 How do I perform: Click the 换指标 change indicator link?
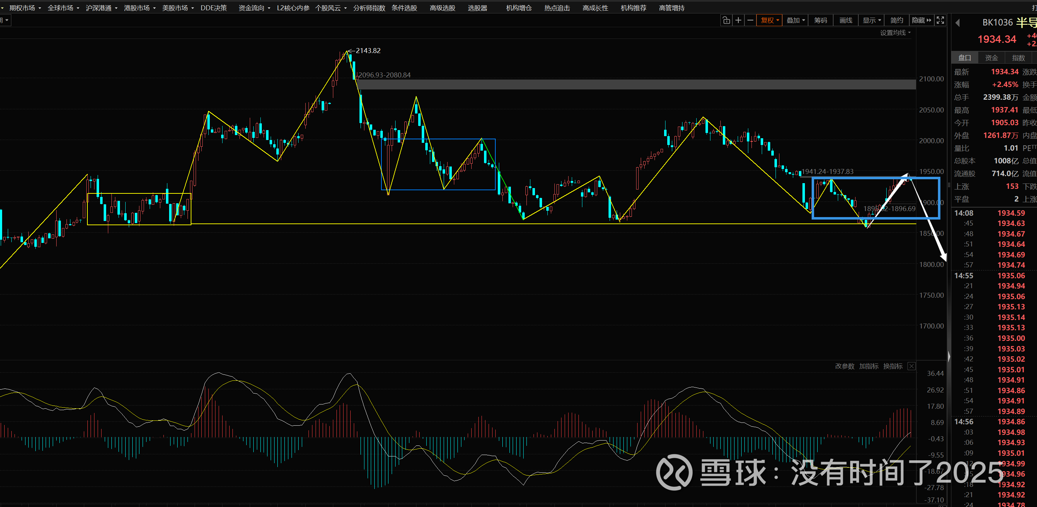click(x=893, y=366)
